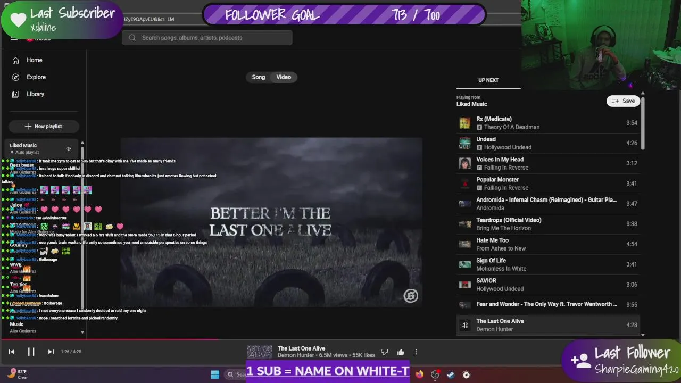681x383 pixels.
Task: Play Sign Of Life from the queue
Action: [x=548, y=264]
